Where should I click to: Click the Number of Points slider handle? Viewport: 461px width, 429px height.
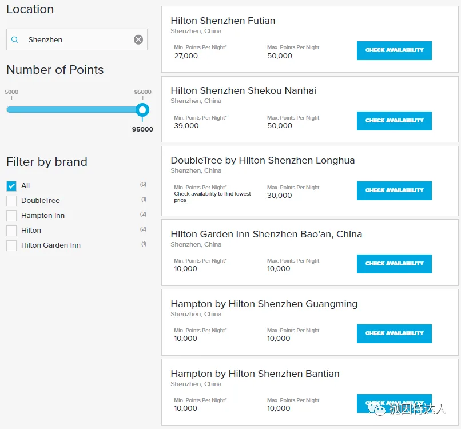point(142,110)
